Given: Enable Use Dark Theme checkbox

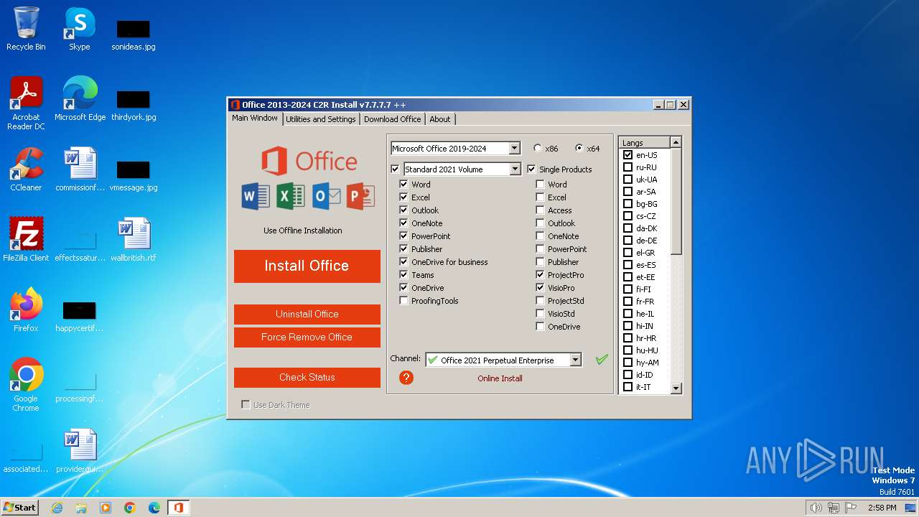Looking at the screenshot, I should click(x=246, y=404).
